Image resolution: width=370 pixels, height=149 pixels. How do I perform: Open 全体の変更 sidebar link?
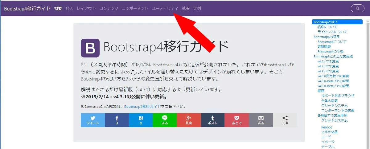point(330,100)
